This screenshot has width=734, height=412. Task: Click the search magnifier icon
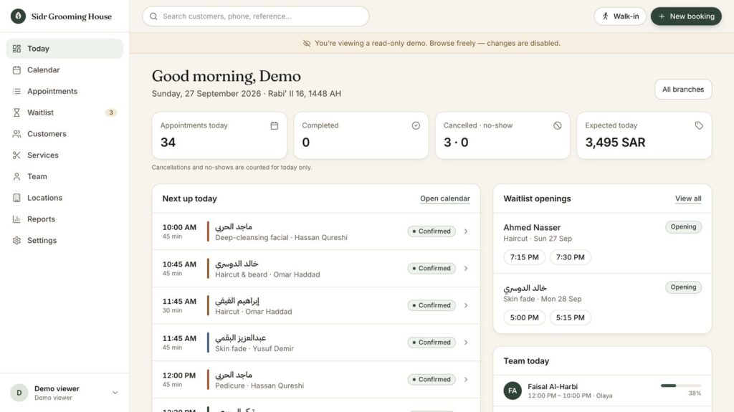coord(153,16)
